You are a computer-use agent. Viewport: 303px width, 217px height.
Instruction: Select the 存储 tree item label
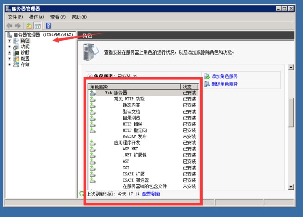click(x=25, y=64)
